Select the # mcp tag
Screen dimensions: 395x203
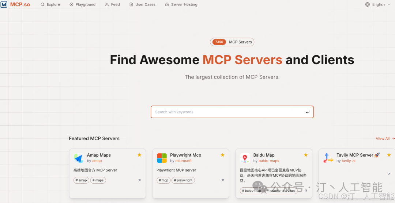163,180
